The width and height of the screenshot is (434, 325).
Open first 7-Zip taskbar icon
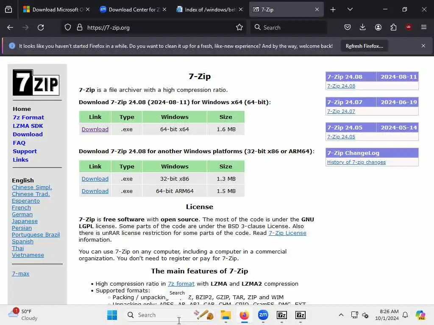pyautogui.click(x=282, y=315)
